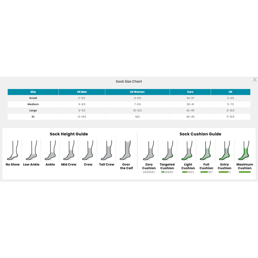Click the Full Cushion sock icon
The width and height of the screenshot is (258, 258).
(206, 150)
